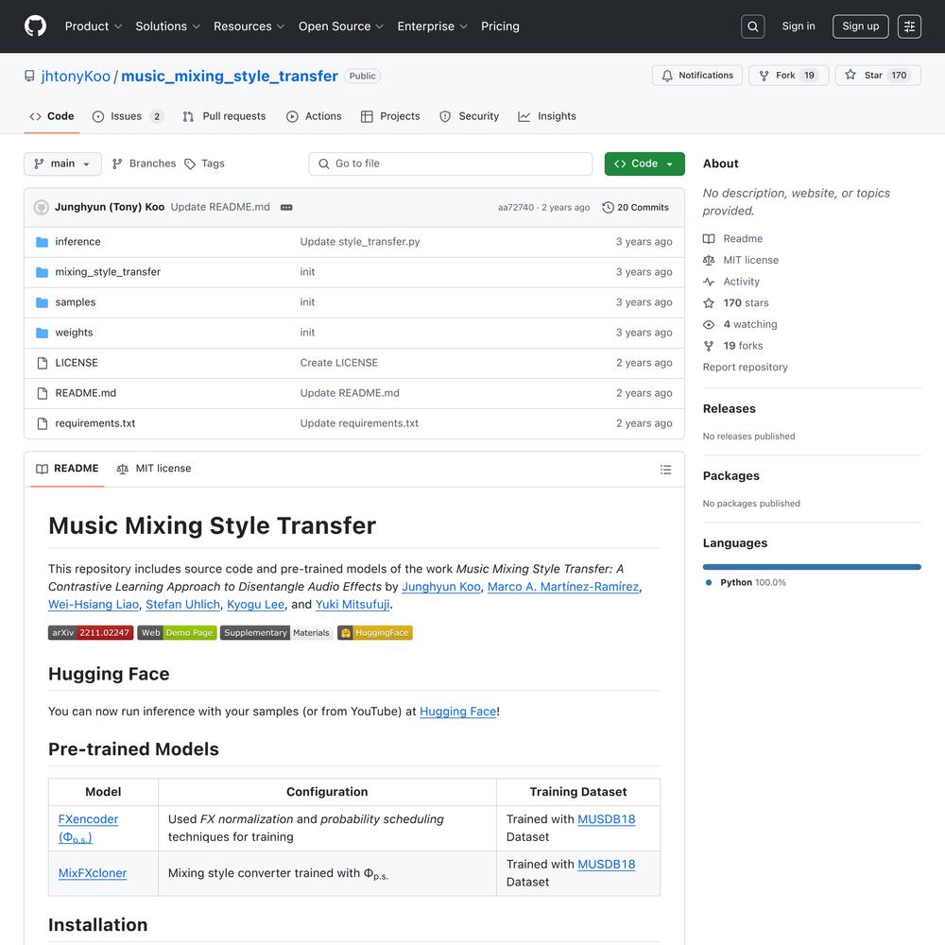Open the appearance settings icon beside Sign up
This screenshot has width=945, height=945.
(909, 26)
